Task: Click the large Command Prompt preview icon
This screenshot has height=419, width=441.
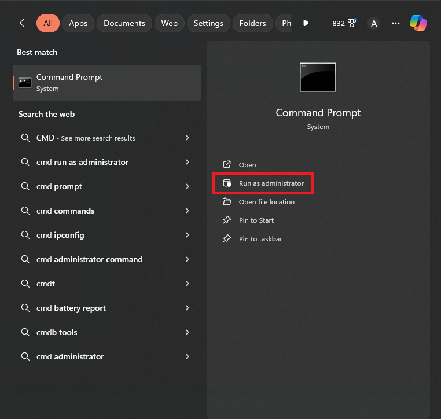Action: pos(318,77)
